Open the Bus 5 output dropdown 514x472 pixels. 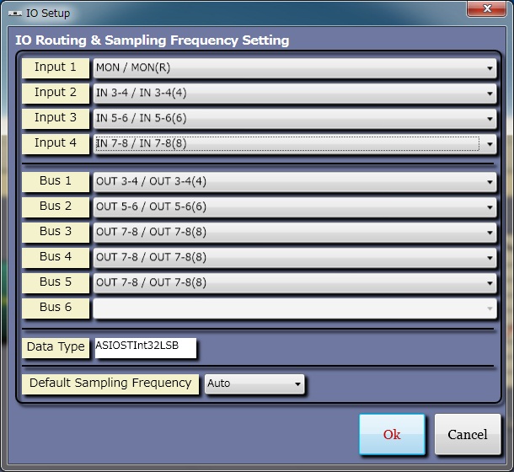[294, 283]
